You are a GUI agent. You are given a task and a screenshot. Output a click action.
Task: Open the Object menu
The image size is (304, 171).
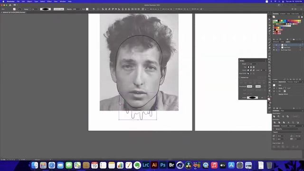click(x=29, y=1)
